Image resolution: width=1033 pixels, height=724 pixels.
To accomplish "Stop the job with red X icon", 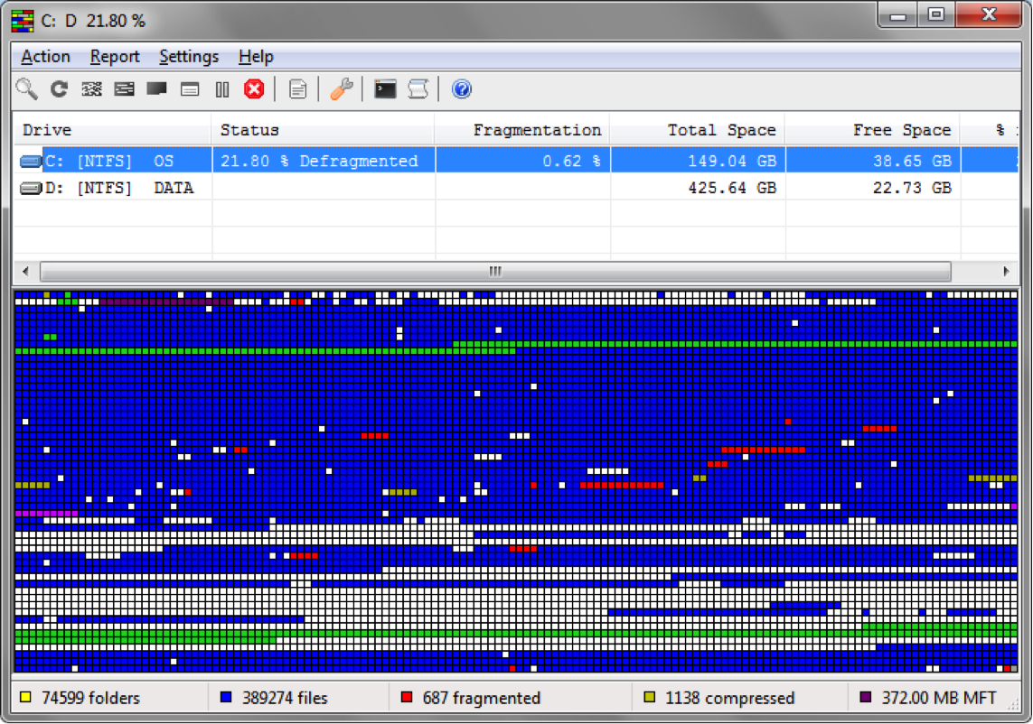I will coord(254,88).
